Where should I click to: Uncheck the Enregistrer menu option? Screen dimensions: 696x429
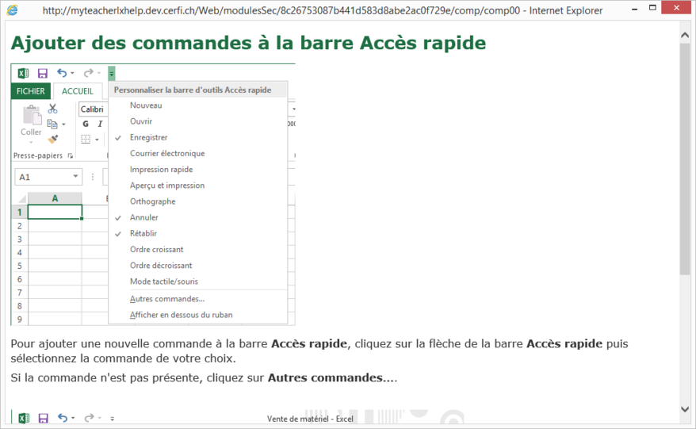(149, 138)
